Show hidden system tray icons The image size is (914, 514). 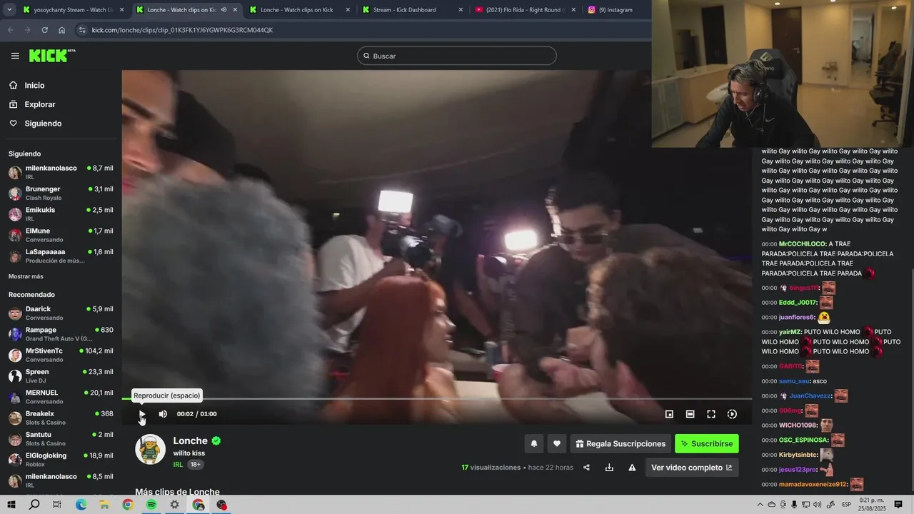tap(760, 505)
